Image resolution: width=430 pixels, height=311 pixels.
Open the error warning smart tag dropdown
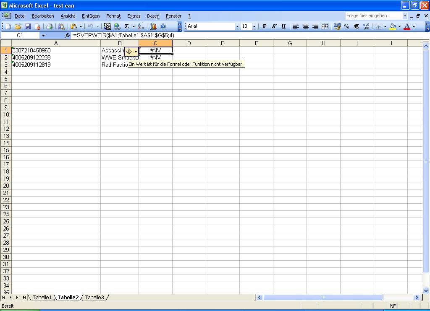point(136,52)
